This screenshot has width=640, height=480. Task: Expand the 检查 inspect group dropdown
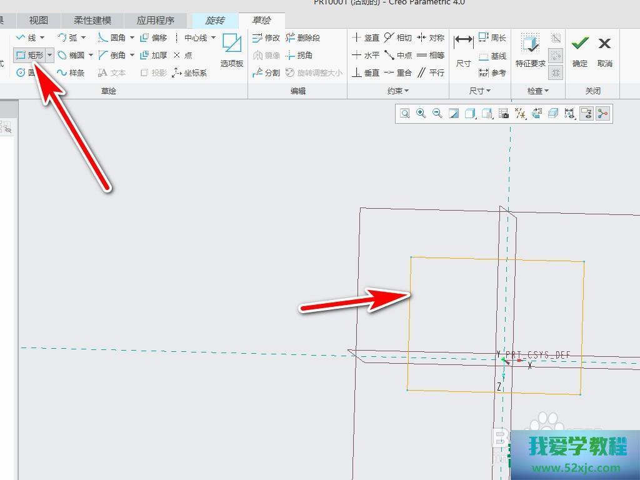coord(537,91)
